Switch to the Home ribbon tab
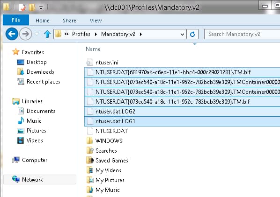 pos(43,21)
